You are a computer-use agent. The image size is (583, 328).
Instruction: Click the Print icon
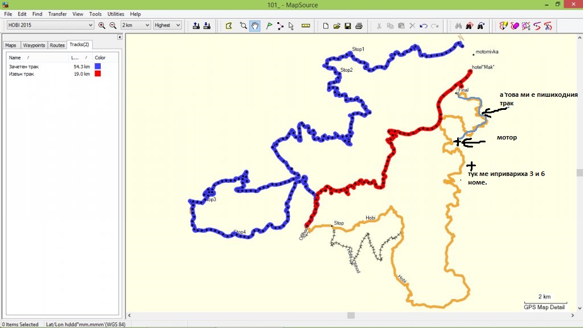pos(359,26)
